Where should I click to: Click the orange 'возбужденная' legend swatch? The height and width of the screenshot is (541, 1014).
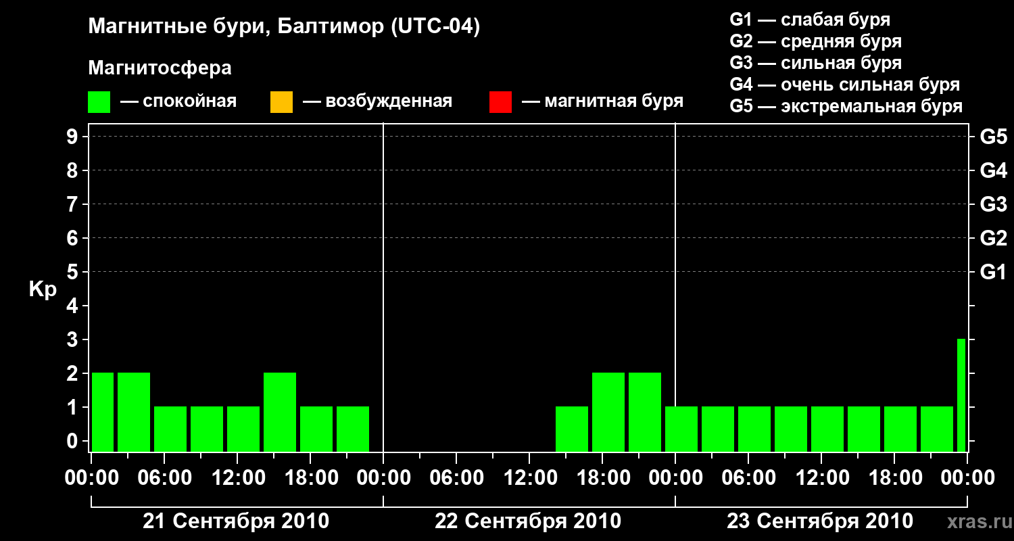pyautogui.click(x=281, y=102)
